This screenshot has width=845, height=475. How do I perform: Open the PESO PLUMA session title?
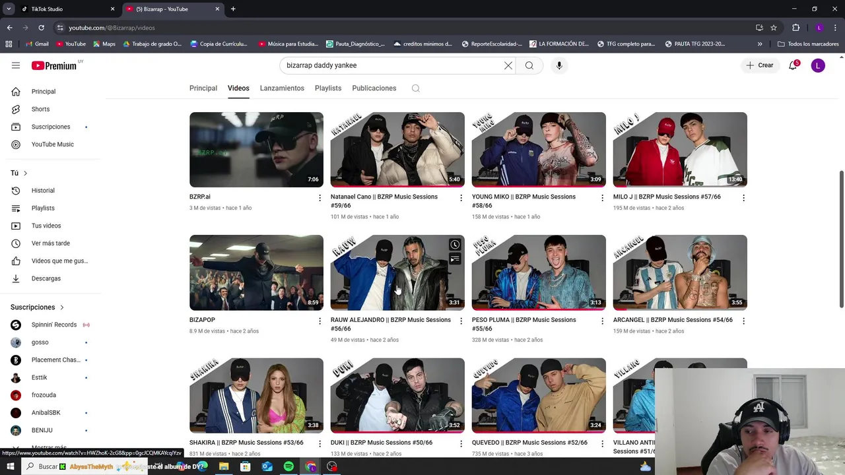click(x=524, y=324)
